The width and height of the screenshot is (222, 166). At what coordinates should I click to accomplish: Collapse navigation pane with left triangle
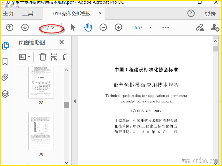[75, 101]
